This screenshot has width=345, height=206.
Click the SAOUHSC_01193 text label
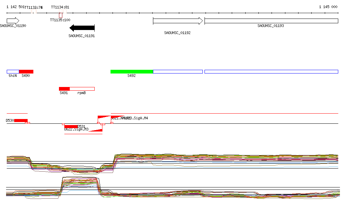pos(271,26)
